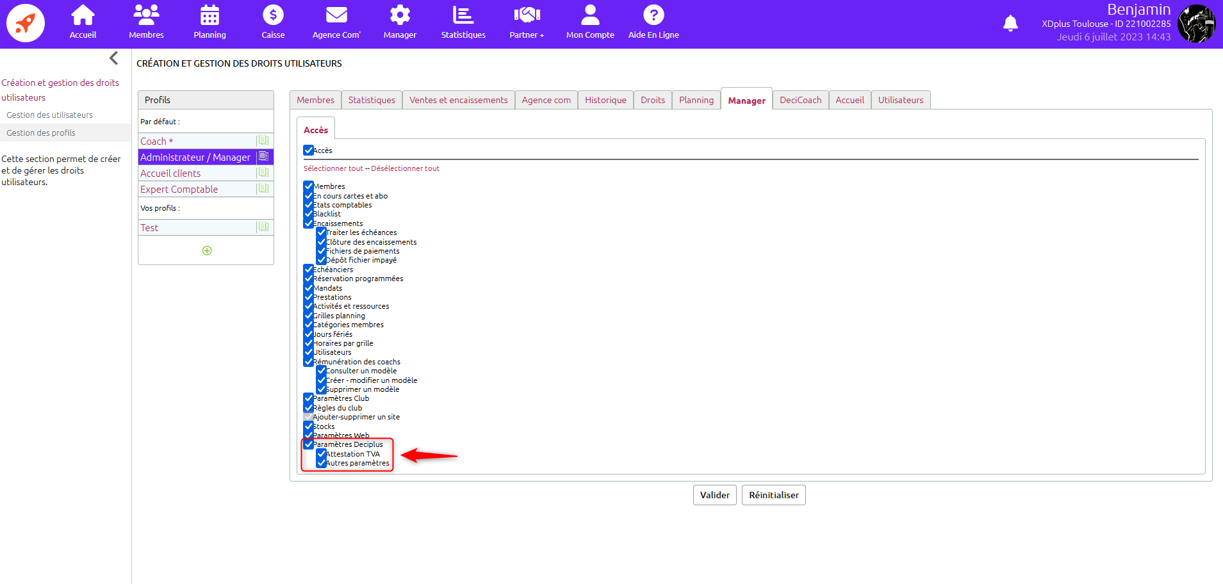Switch to the Membres rights tab
This screenshot has height=584, width=1223.
315,100
